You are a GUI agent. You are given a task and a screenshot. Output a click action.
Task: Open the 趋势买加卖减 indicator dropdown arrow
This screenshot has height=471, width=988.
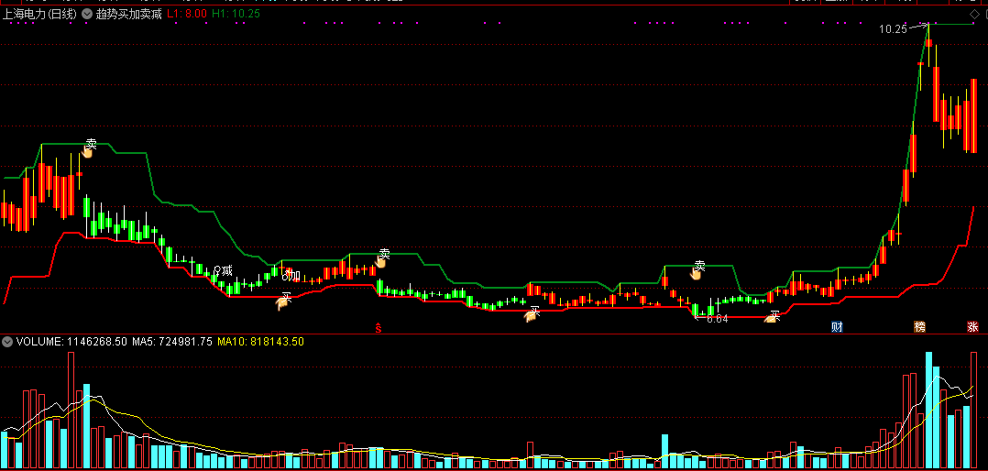click(x=86, y=14)
